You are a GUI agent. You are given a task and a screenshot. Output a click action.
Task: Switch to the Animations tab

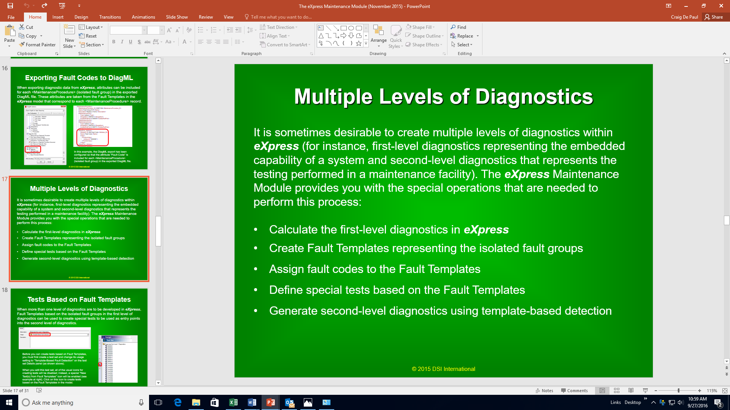[x=143, y=17]
